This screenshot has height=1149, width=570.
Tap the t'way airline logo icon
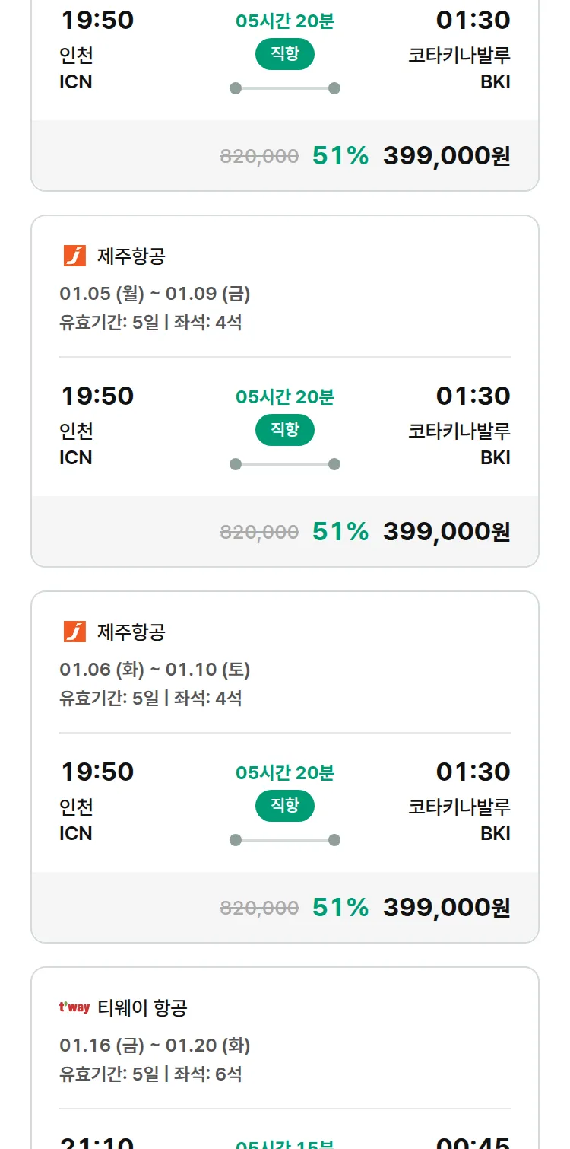pyautogui.click(x=74, y=1007)
